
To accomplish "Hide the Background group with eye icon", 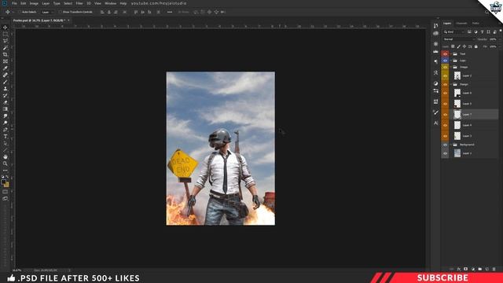I will [x=445, y=145].
